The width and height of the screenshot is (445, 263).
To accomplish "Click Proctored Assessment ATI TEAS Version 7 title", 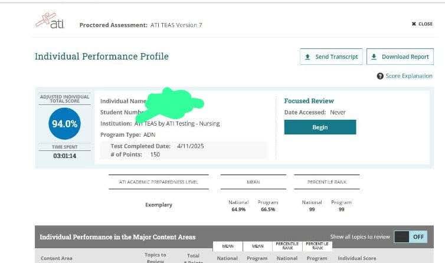I will (x=141, y=25).
